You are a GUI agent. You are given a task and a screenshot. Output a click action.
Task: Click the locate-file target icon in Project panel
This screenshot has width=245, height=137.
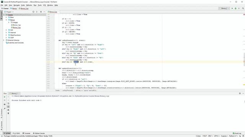click(33, 12)
